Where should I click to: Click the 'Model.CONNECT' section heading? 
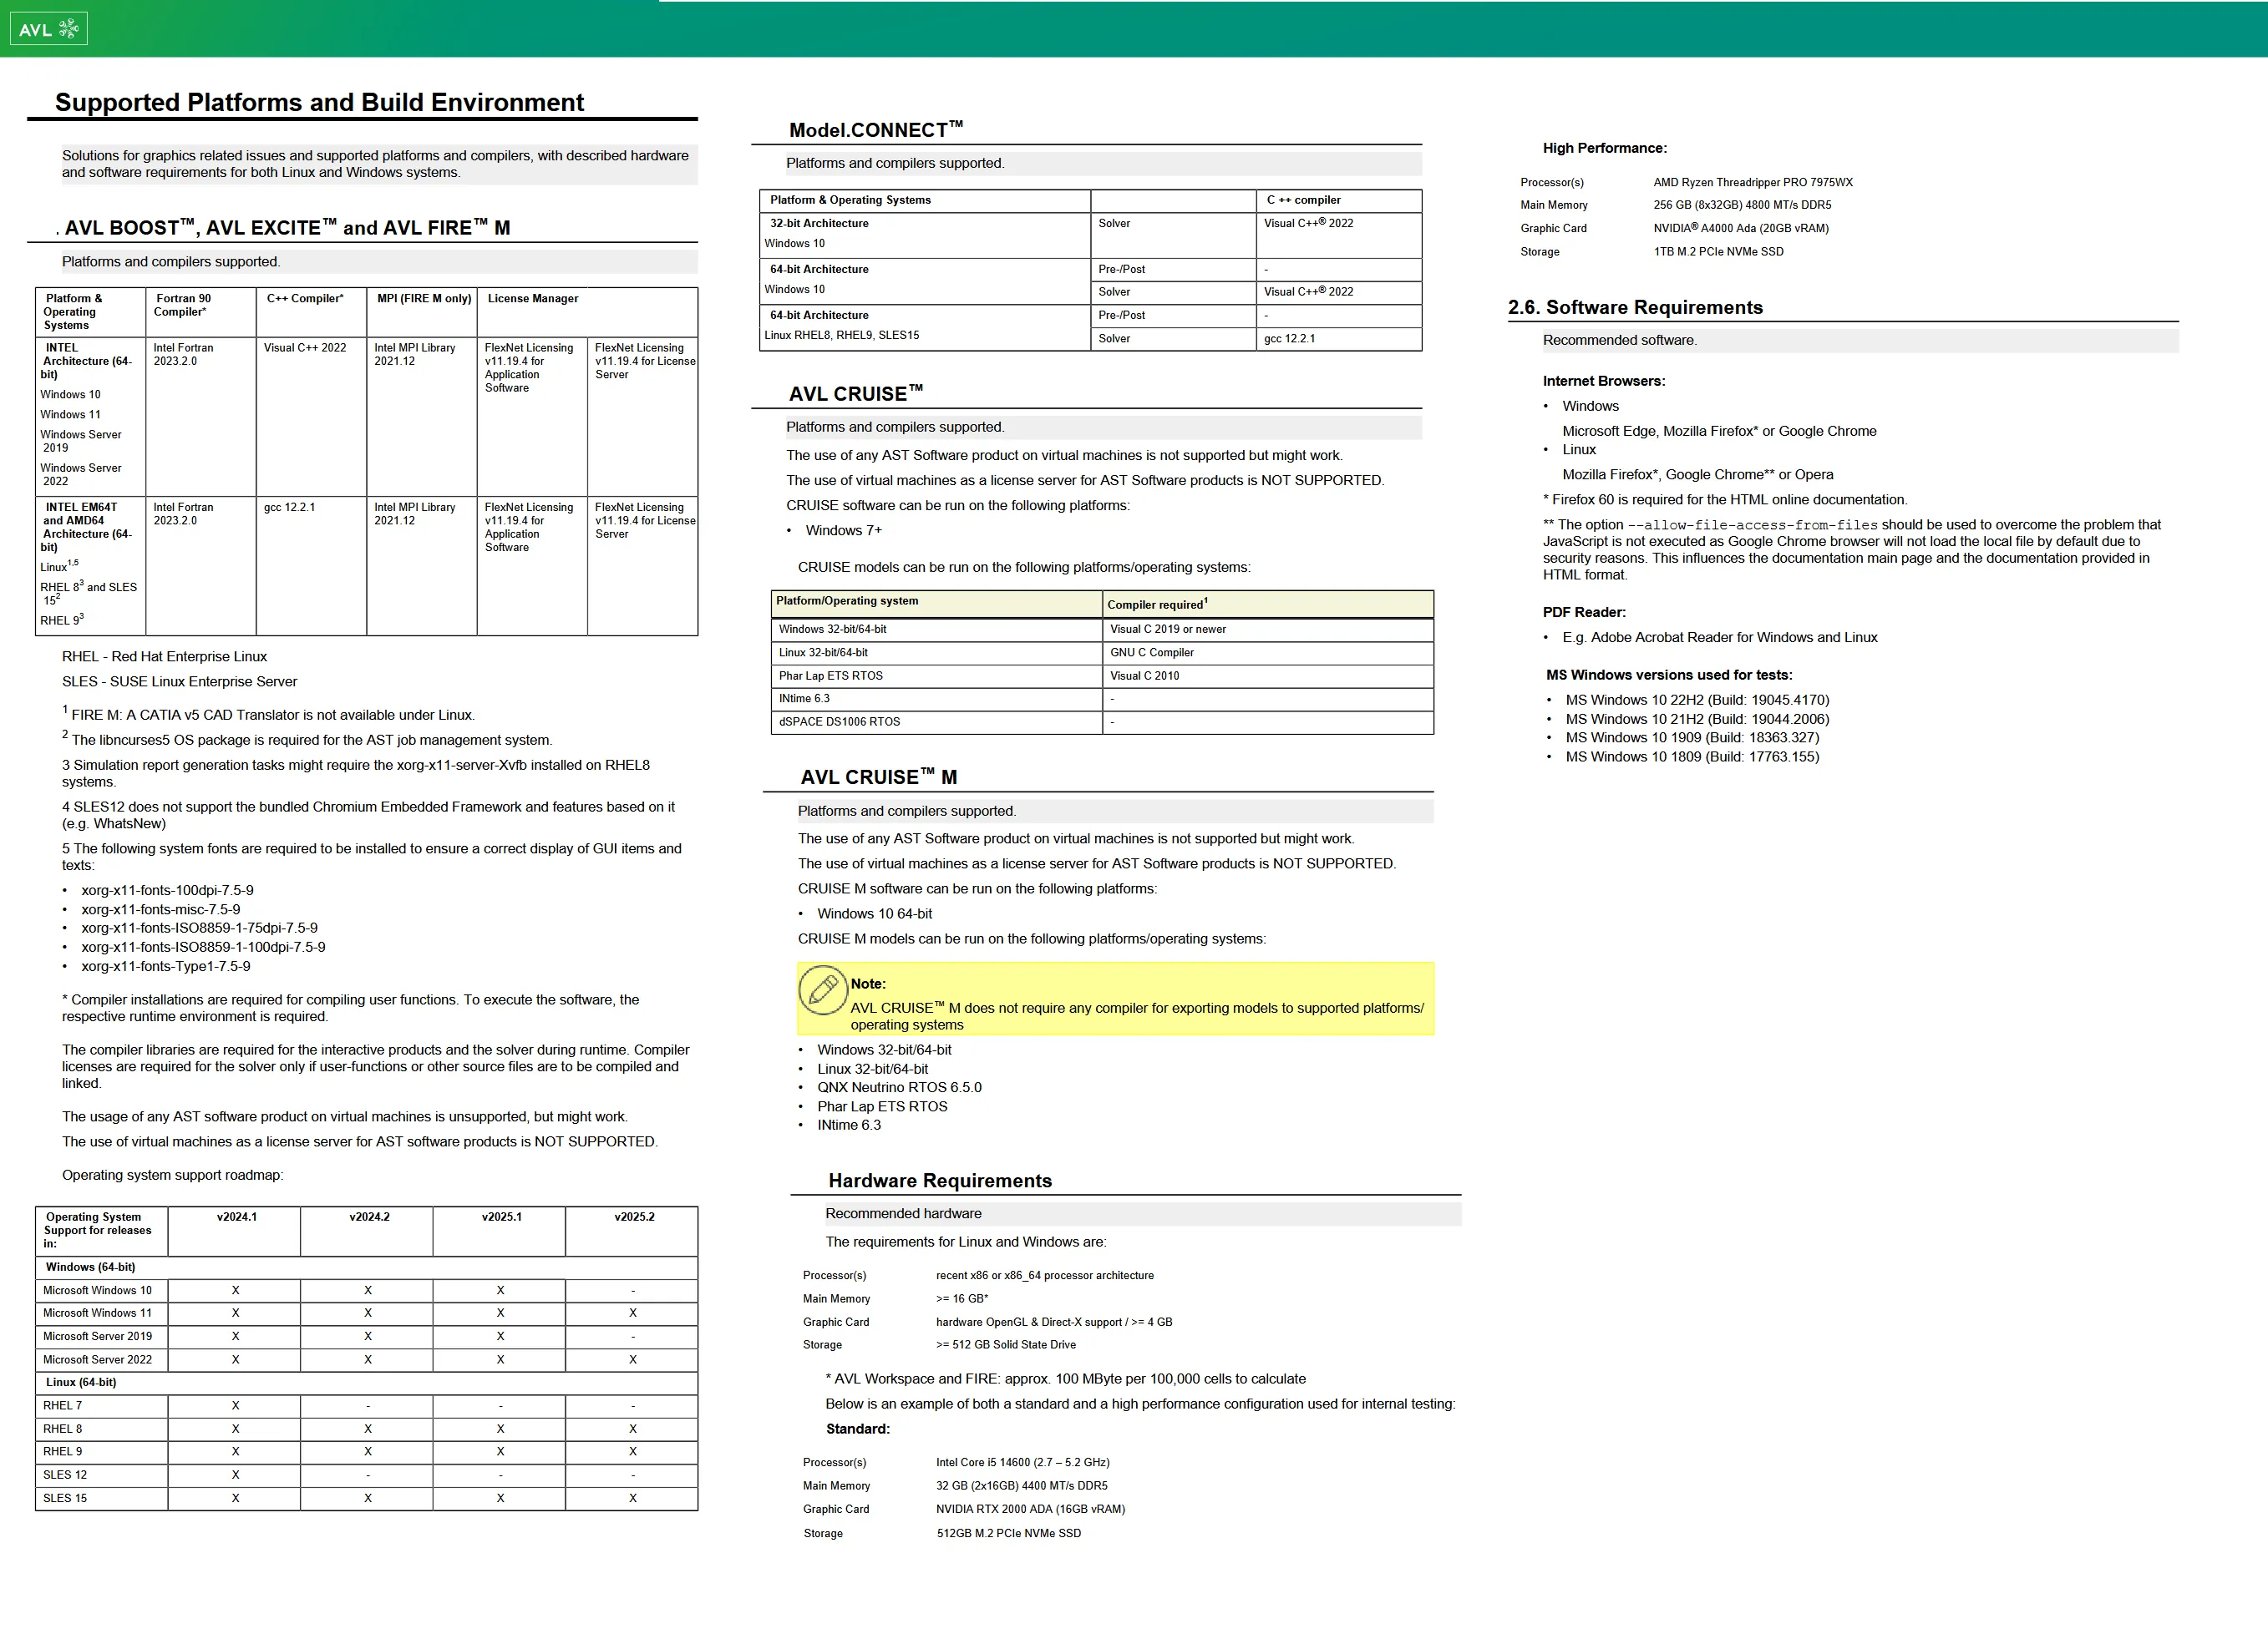point(876,130)
